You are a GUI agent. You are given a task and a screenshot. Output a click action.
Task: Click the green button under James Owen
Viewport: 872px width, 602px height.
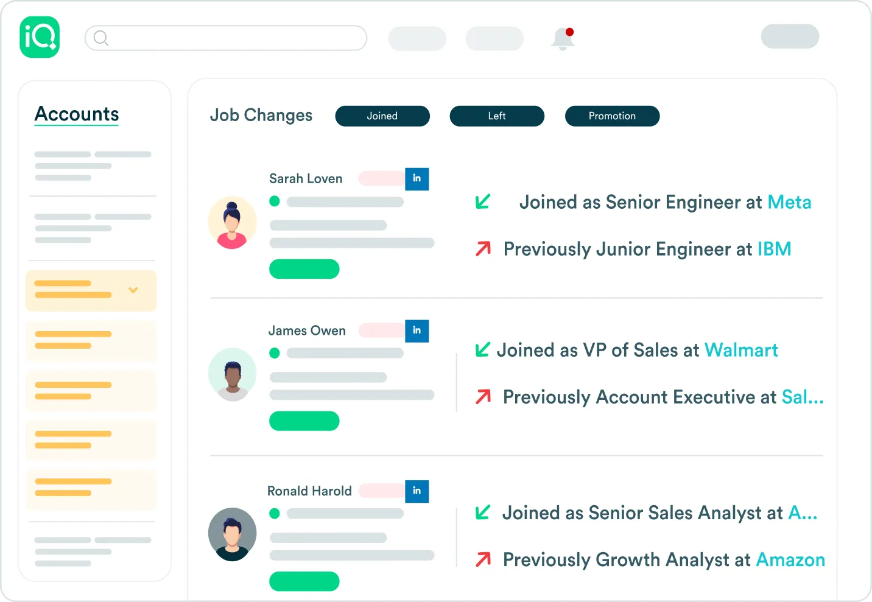(304, 421)
